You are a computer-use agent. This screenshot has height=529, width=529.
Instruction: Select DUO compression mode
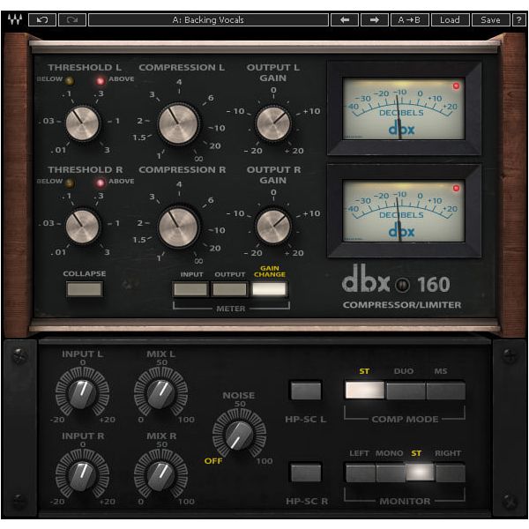(405, 391)
